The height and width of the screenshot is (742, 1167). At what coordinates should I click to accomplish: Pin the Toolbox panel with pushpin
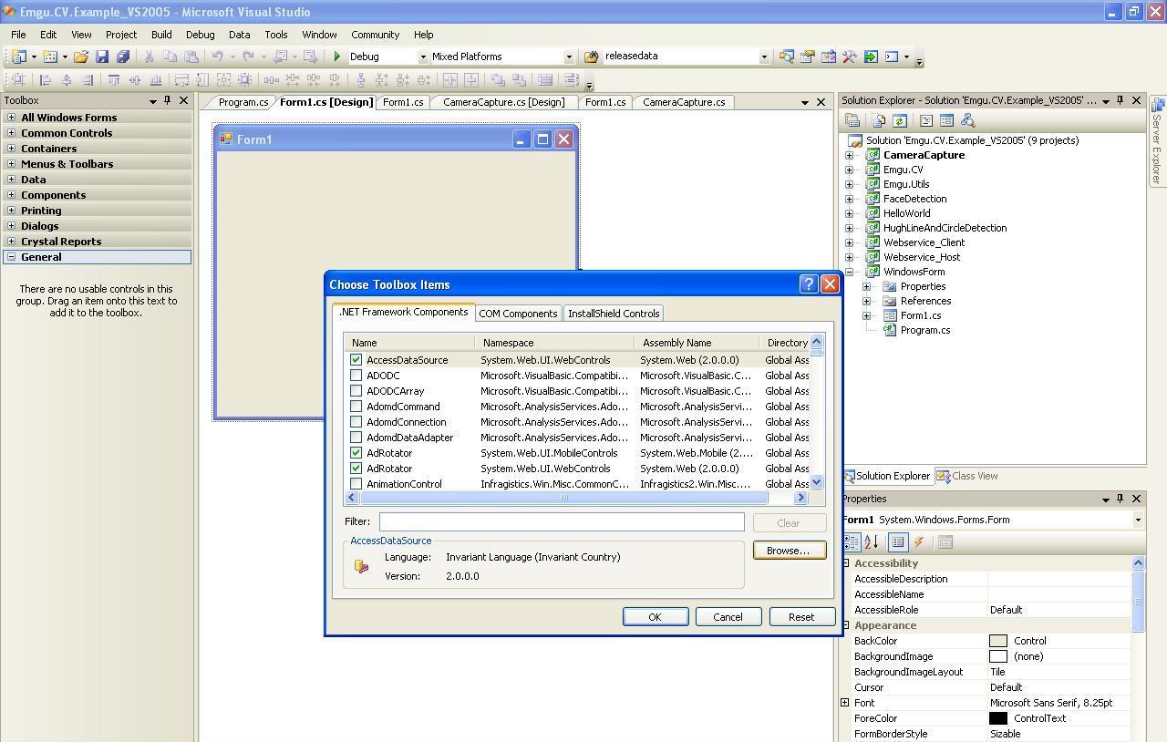coord(167,100)
